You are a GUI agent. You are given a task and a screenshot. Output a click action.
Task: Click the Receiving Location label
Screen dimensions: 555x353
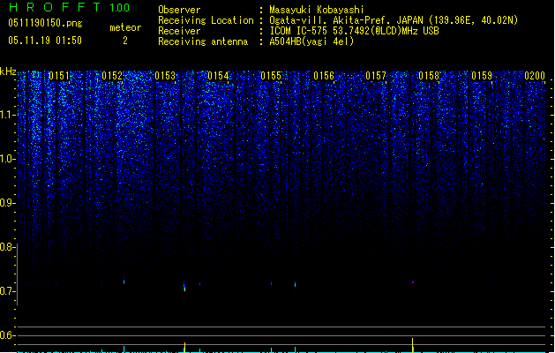206,20
